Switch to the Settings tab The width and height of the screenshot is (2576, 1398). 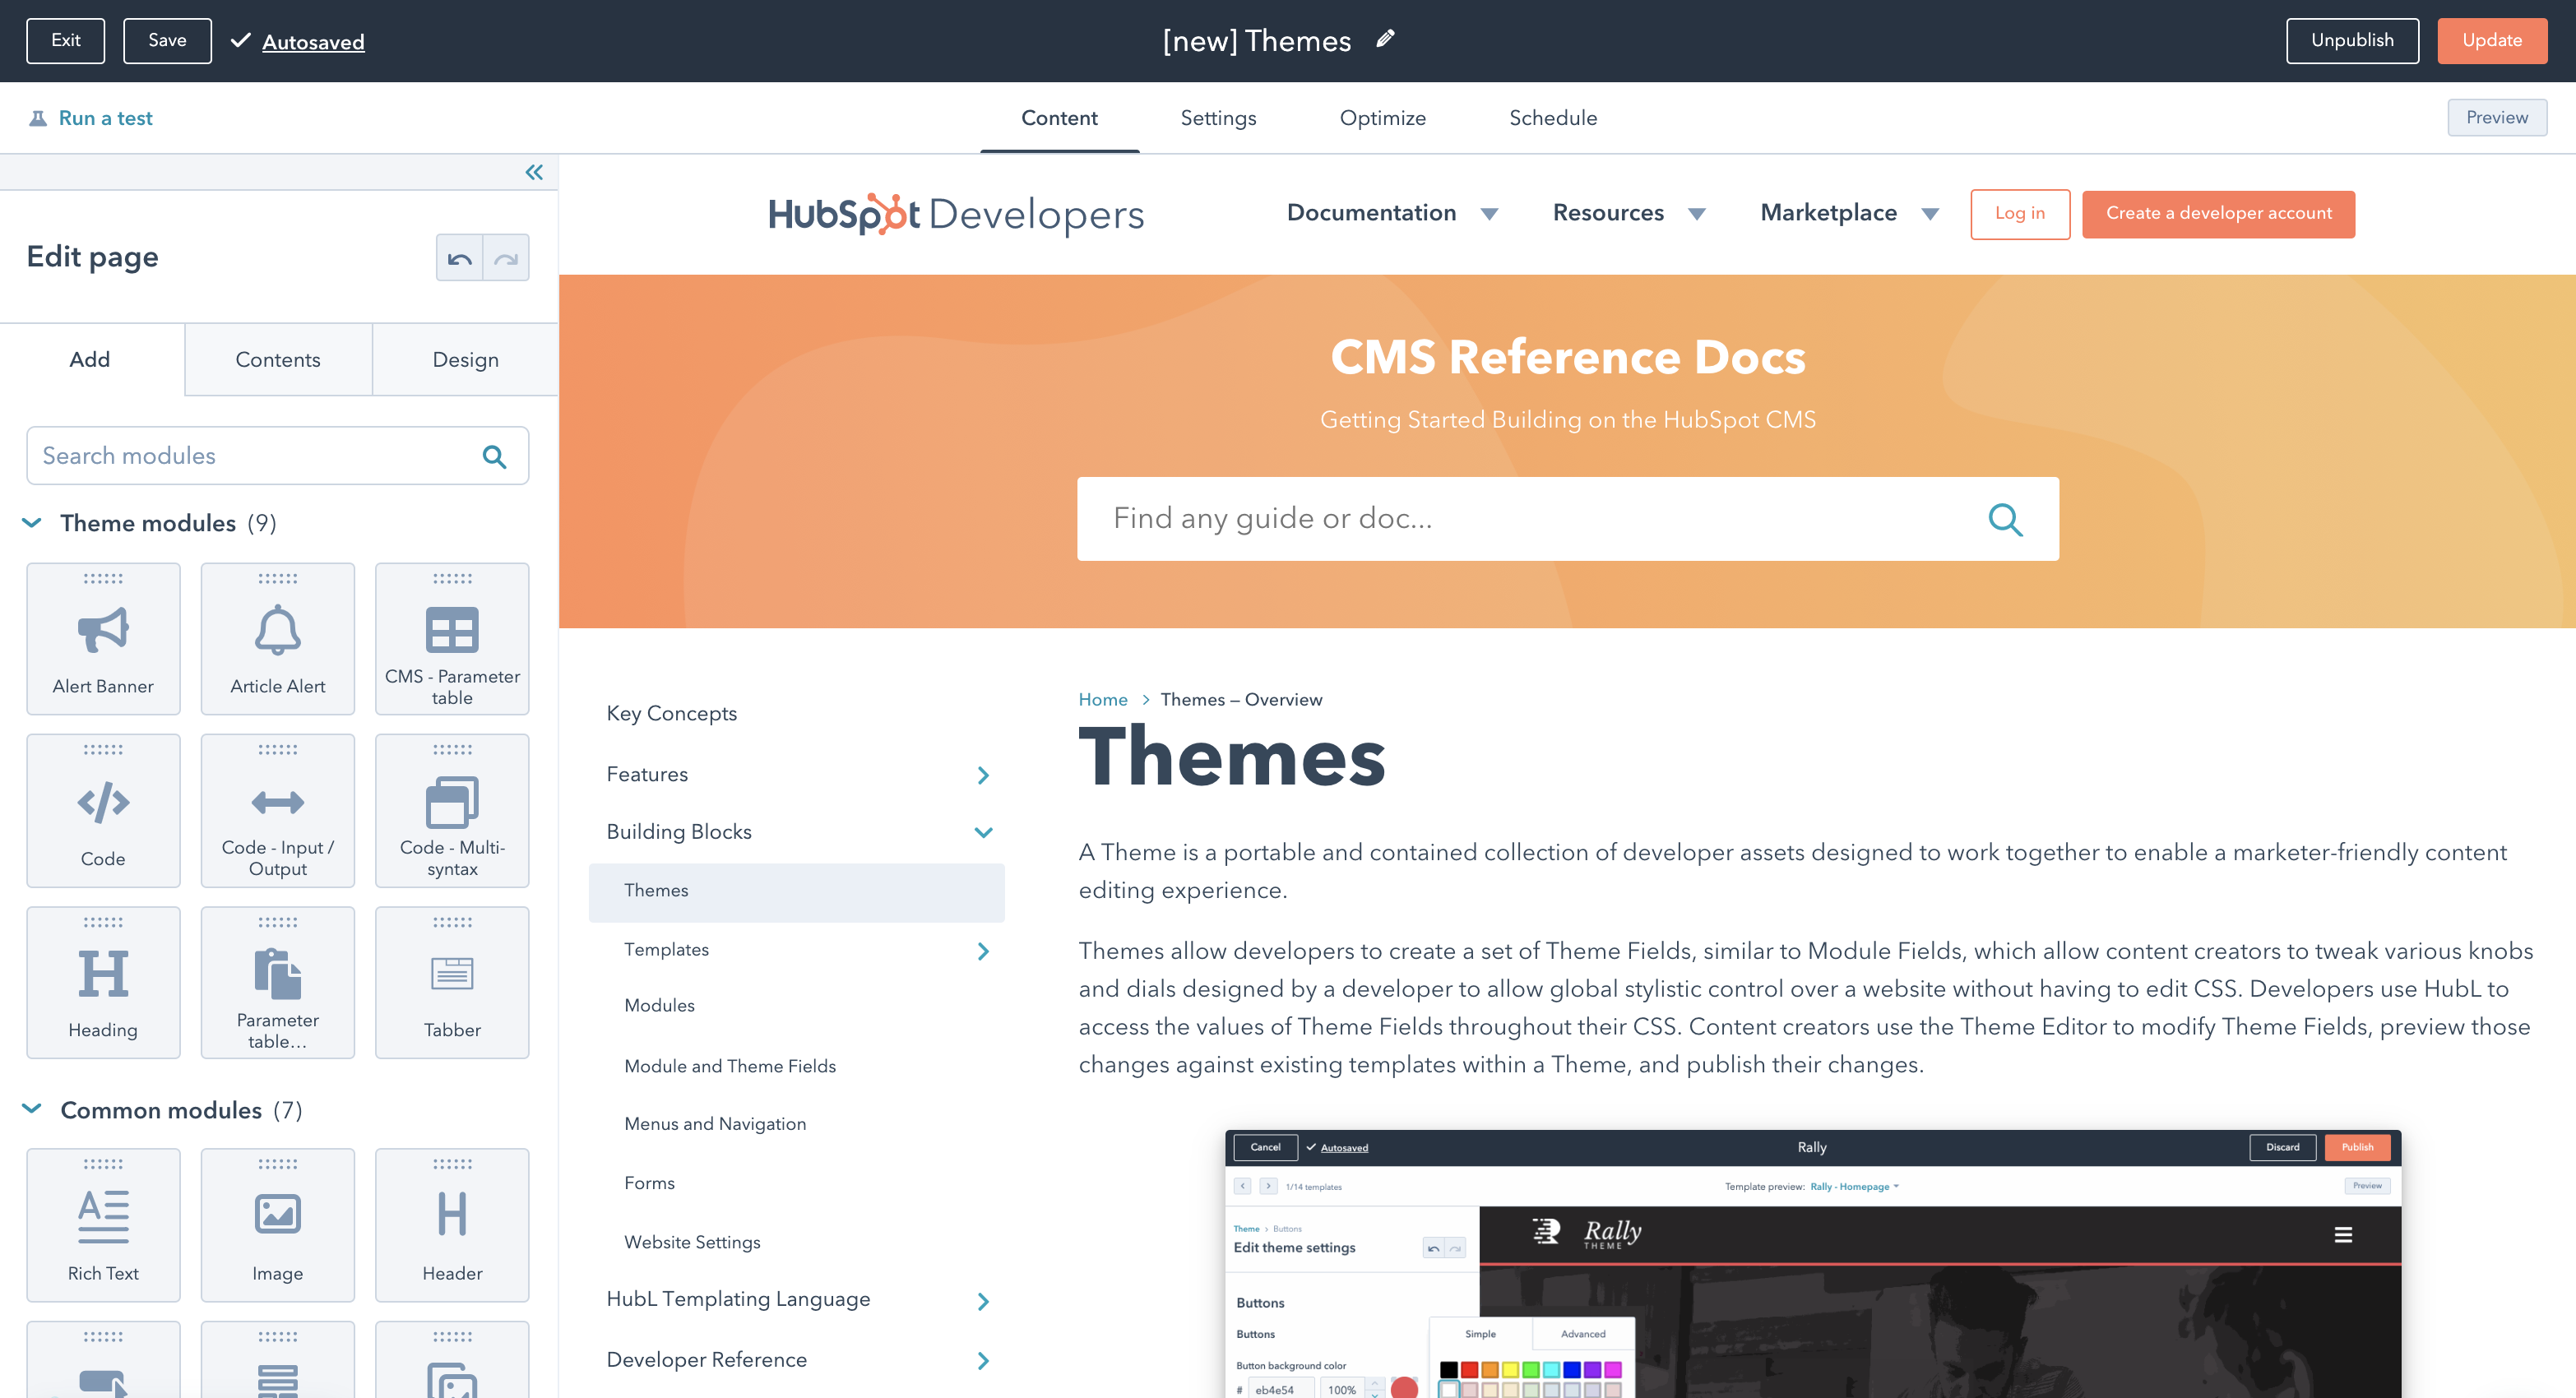(x=1217, y=117)
